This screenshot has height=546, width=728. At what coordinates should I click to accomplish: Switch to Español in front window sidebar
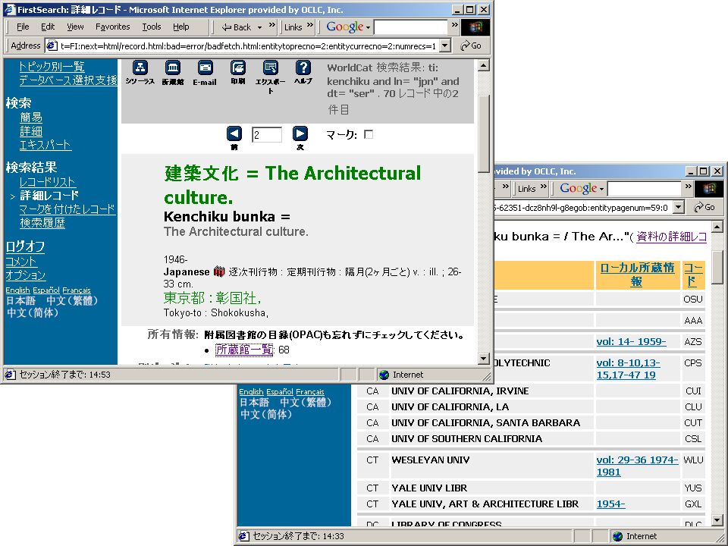pos(46,290)
